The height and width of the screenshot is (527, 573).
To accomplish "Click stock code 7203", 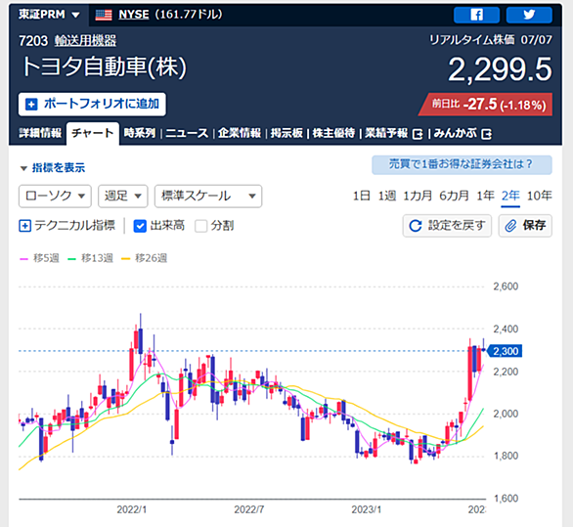I will coord(33,40).
